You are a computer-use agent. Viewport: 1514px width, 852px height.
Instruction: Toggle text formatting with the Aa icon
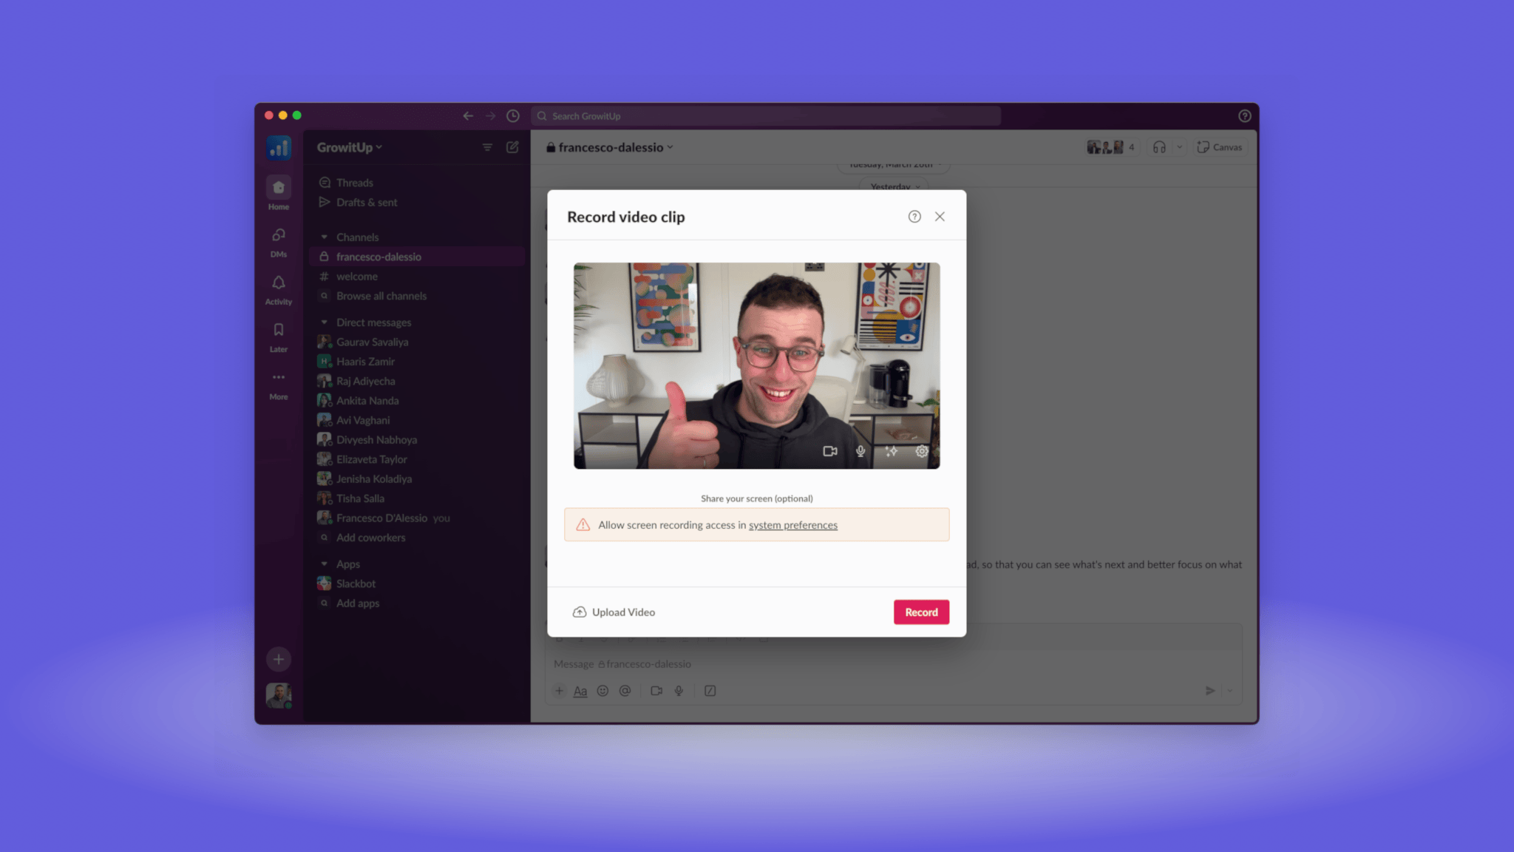[x=580, y=691]
